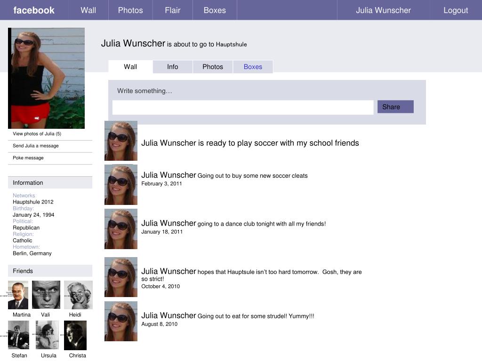Viewport: 482px width, 361px height.
Task: Click the August 8, 2010 post date
Action: pyautogui.click(x=159, y=324)
